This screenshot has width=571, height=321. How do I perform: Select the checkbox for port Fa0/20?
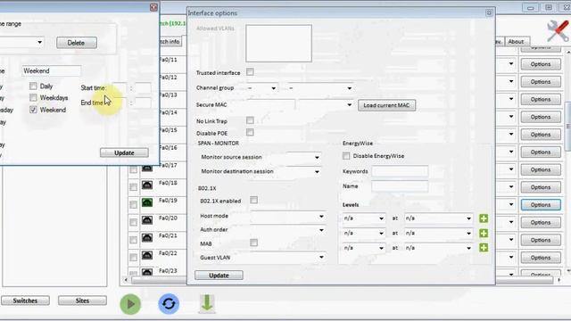coord(133,222)
